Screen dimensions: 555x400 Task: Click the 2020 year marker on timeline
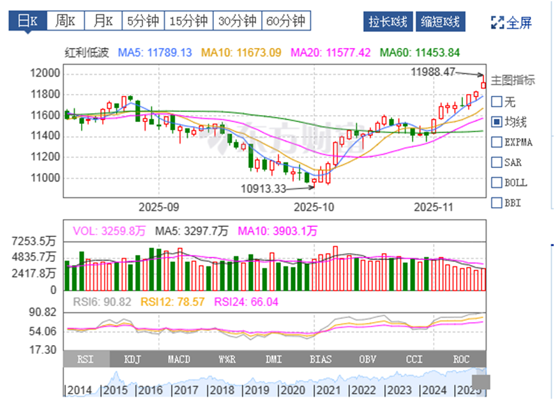tap(292, 390)
